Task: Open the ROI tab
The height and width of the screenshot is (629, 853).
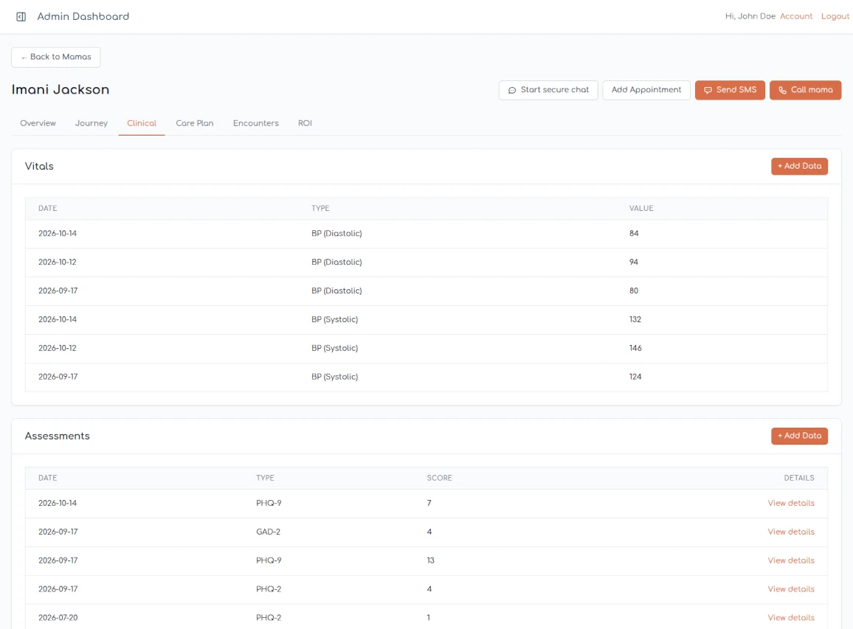Action: (x=305, y=123)
